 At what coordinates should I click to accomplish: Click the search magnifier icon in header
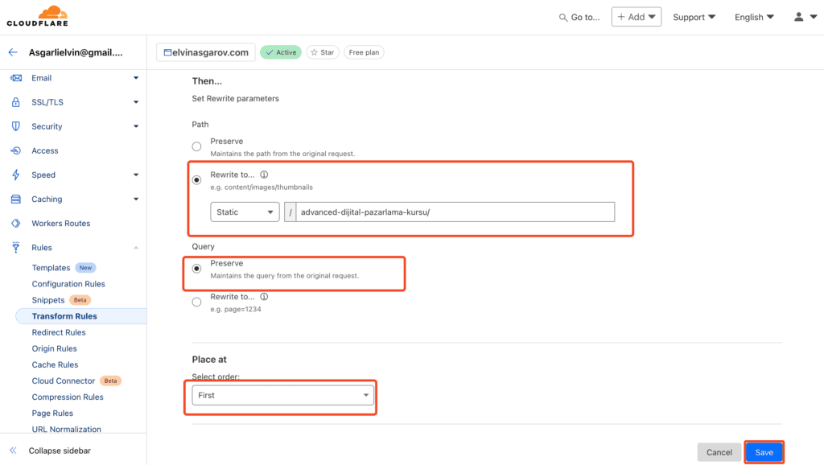tap(562, 18)
